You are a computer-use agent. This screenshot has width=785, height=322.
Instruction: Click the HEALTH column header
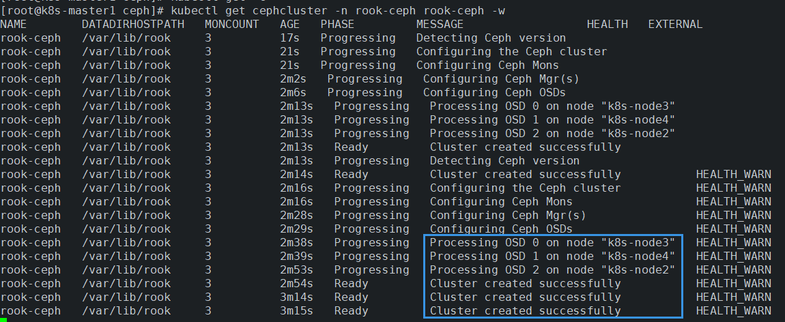pos(608,24)
